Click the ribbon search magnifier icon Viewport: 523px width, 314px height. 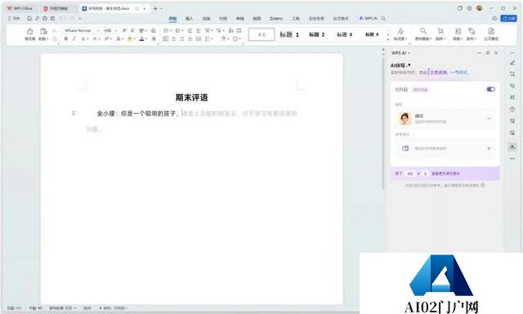click(383, 18)
